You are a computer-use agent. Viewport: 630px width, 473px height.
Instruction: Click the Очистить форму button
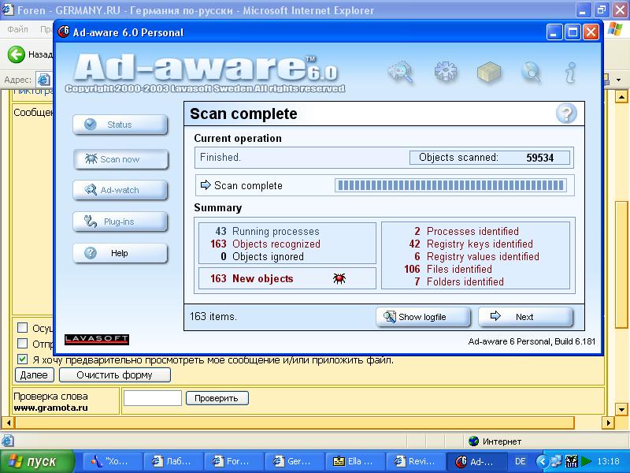coord(114,375)
